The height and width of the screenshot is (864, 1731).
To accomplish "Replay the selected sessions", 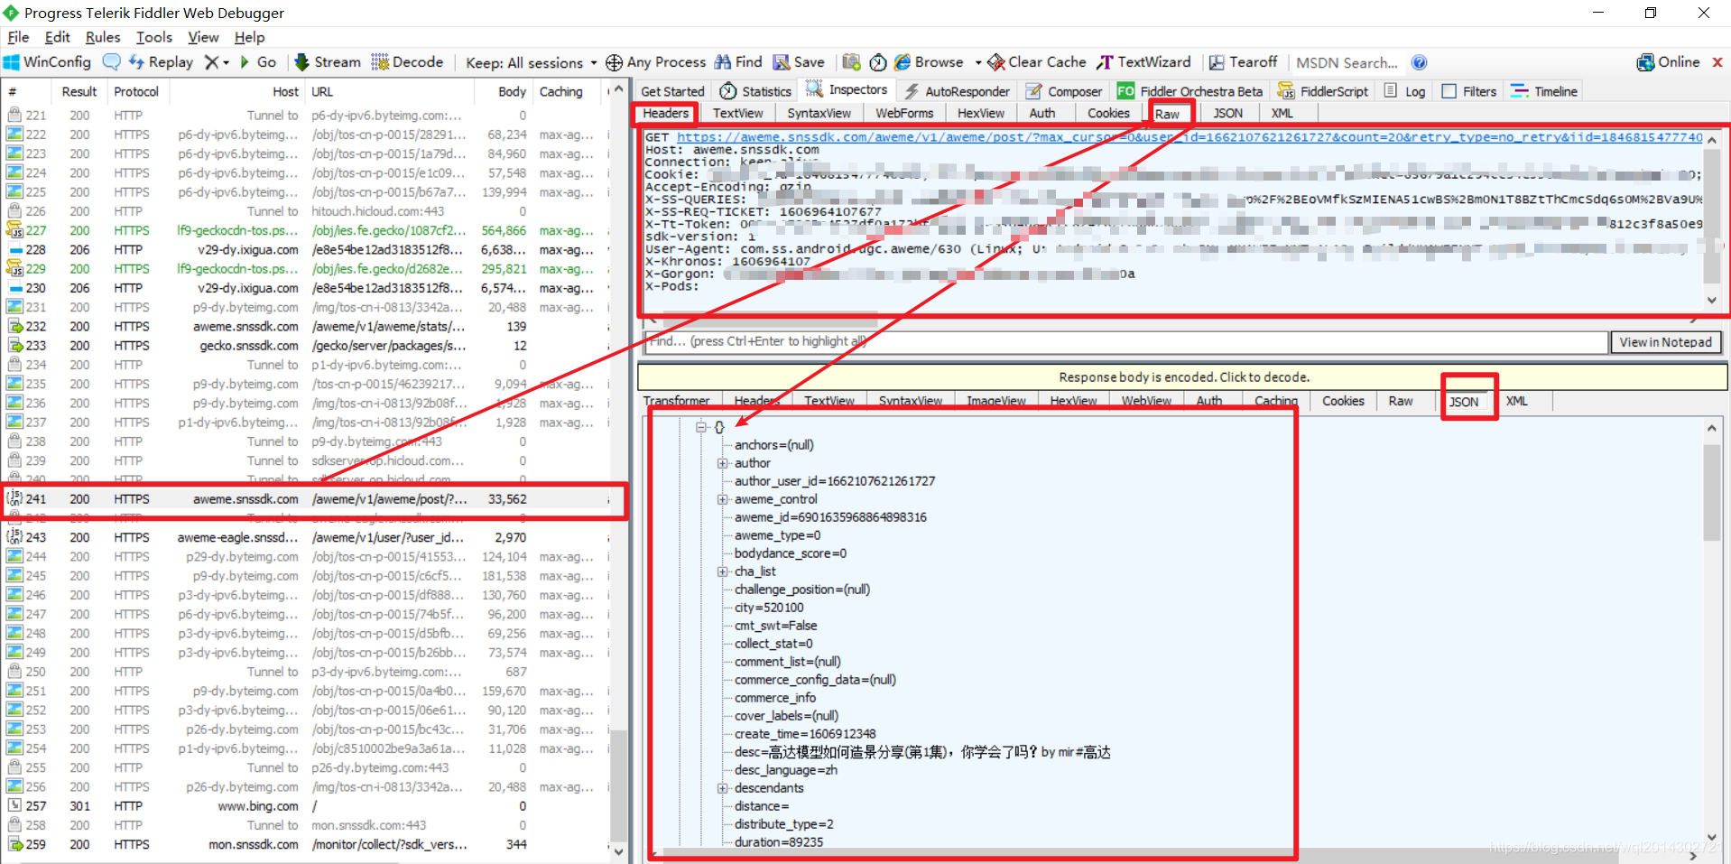I will [161, 62].
